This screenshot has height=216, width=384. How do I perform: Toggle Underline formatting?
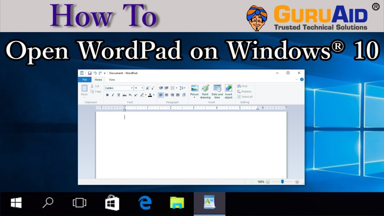pos(118,95)
